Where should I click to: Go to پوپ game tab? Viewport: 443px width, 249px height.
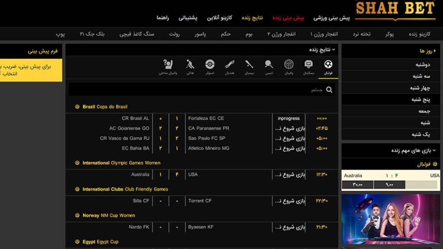coord(60,34)
